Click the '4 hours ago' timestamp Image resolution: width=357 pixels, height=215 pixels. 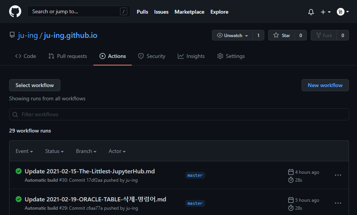pyautogui.click(x=307, y=172)
